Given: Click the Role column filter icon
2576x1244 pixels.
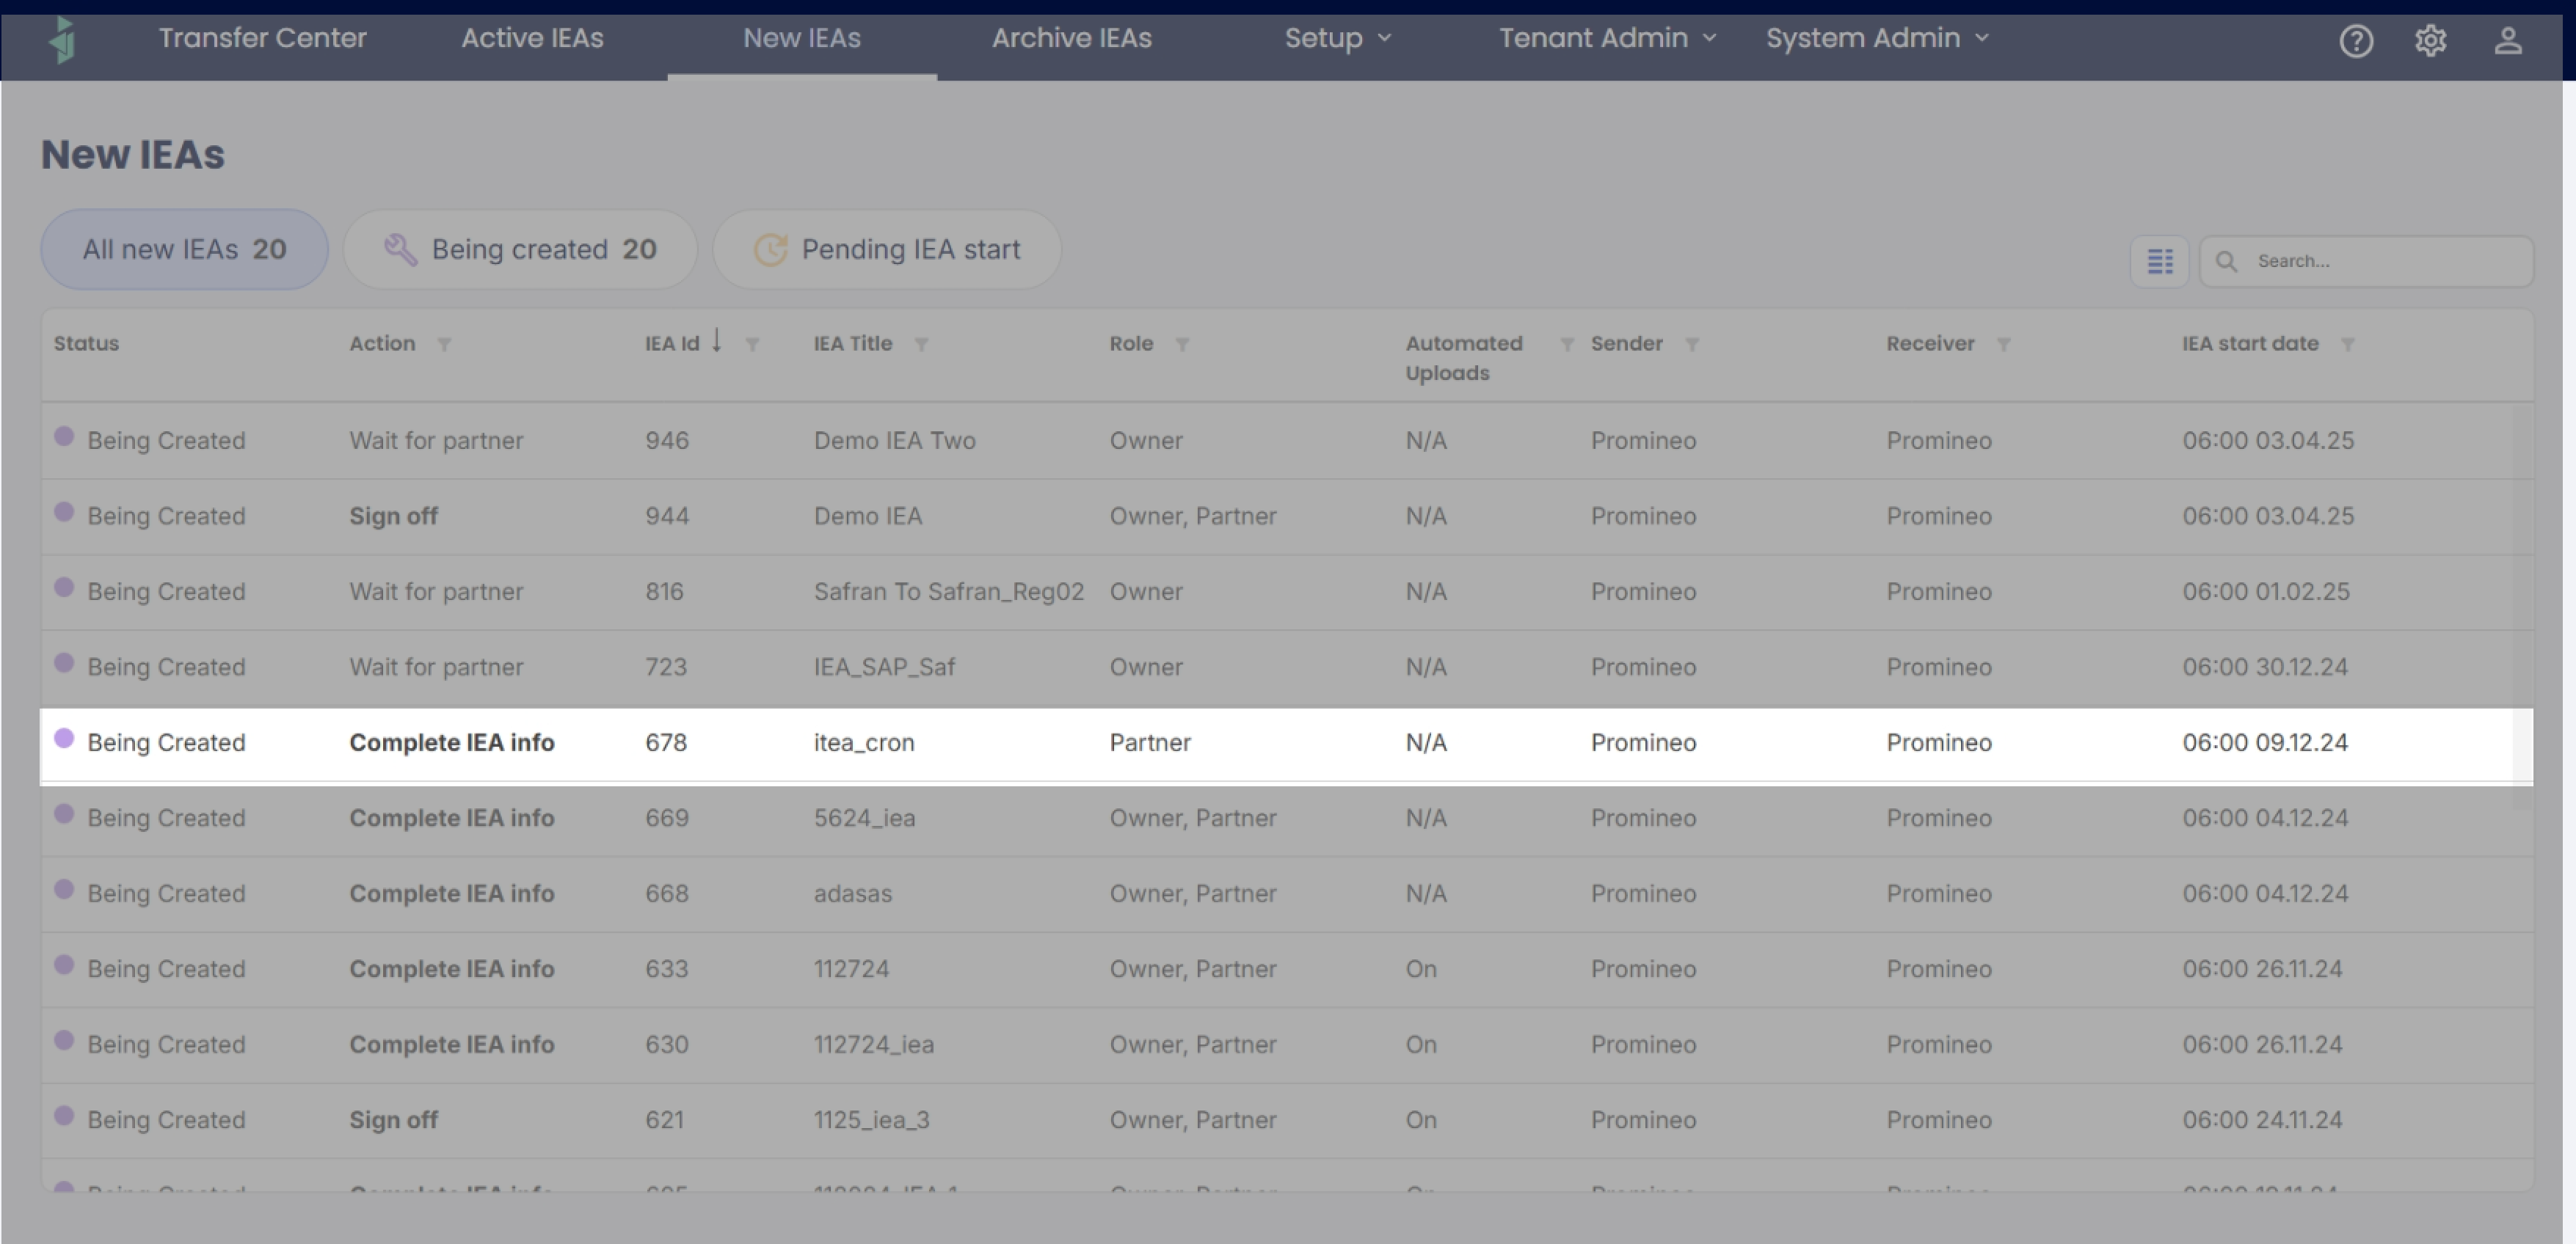Looking at the screenshot, I should tap(1182, 344).
